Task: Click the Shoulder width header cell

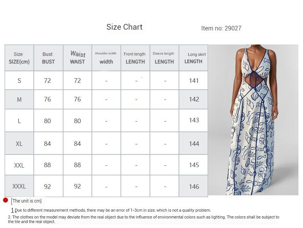Action: click(106, 58)
